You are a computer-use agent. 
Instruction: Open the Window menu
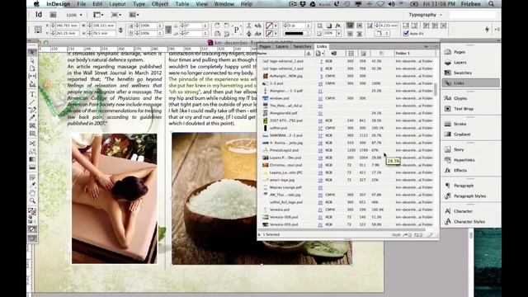point(224,4)
